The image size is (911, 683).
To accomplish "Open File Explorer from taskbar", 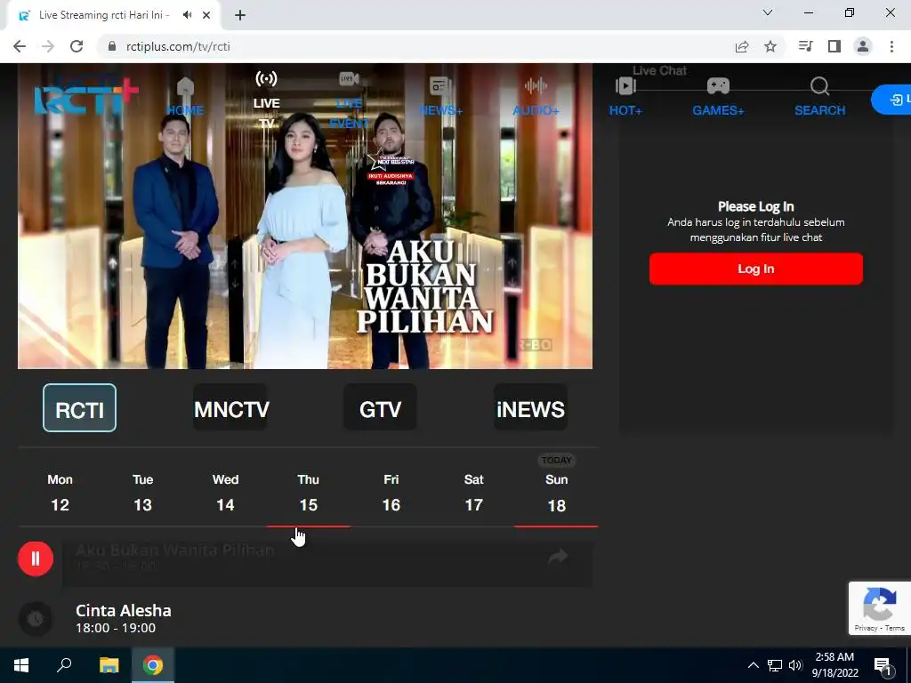I will 109,665.
